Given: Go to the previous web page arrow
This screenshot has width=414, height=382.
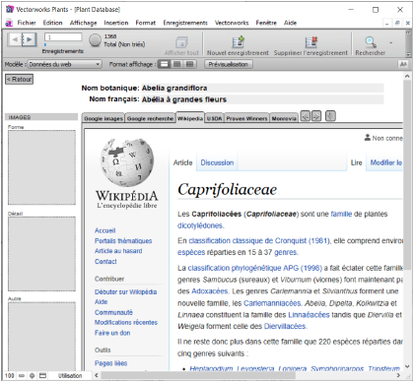Looking at the screenshot, I should coord(306,116).
